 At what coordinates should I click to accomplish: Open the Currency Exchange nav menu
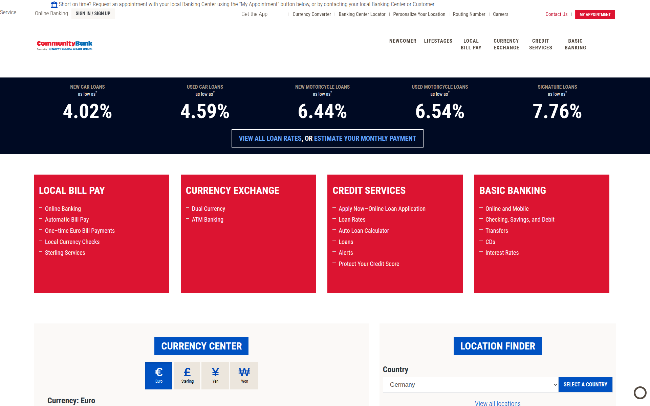[x=506, y=44]
